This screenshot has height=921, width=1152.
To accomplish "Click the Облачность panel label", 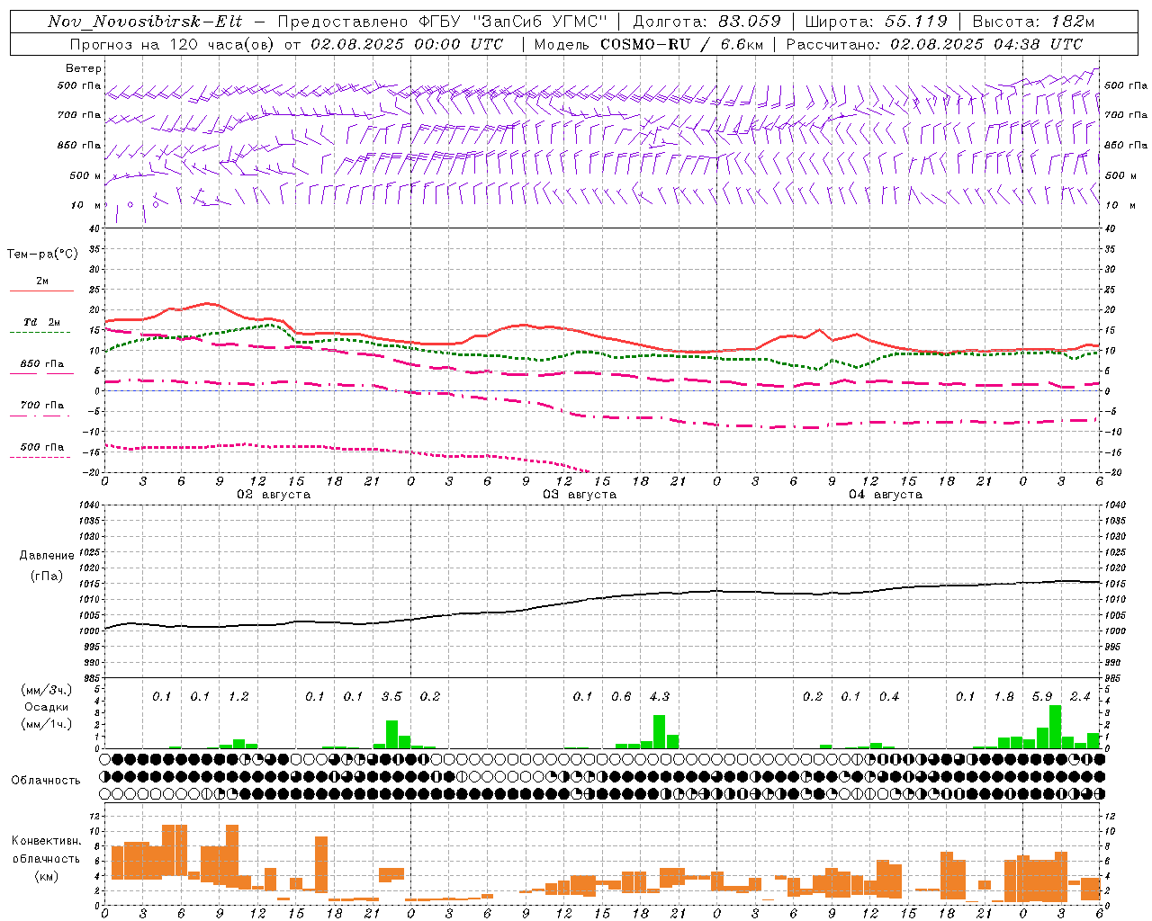I will [46, 781].
